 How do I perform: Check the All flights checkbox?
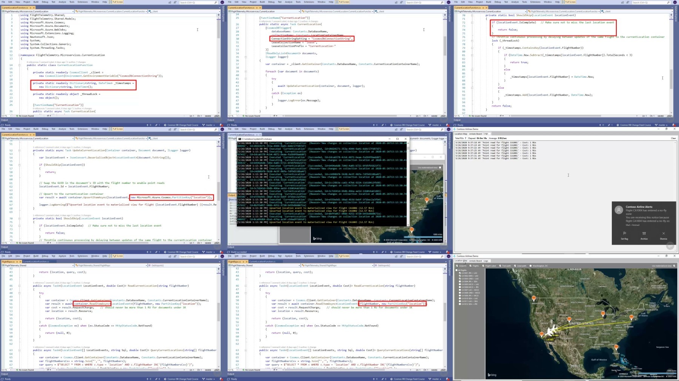[x=456, y=270]
